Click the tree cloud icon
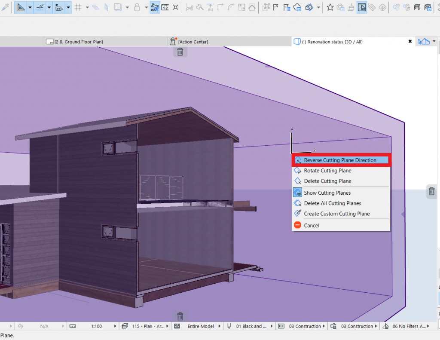 click(x=382, y=7)
